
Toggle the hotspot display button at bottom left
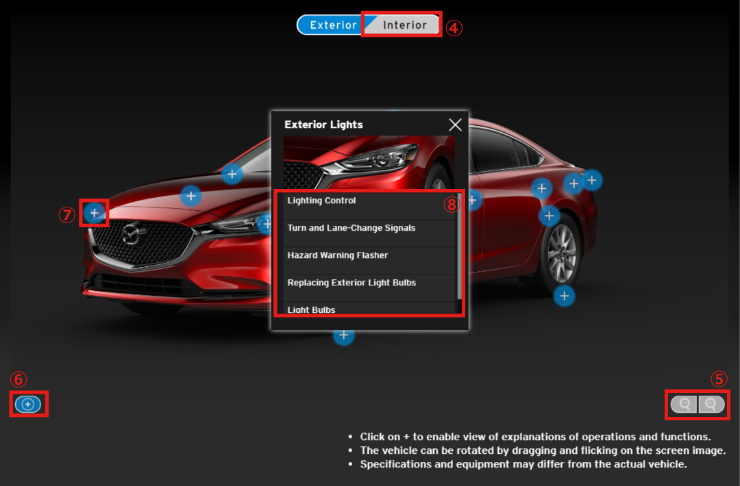click(28, 405)
